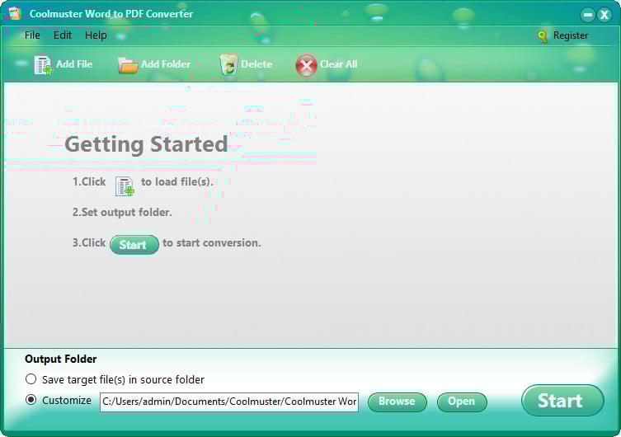Click load-file icon in Getting Started step 1
Image resolution: width=621 pixels, height=437 pixels.
tap(125, 186)
